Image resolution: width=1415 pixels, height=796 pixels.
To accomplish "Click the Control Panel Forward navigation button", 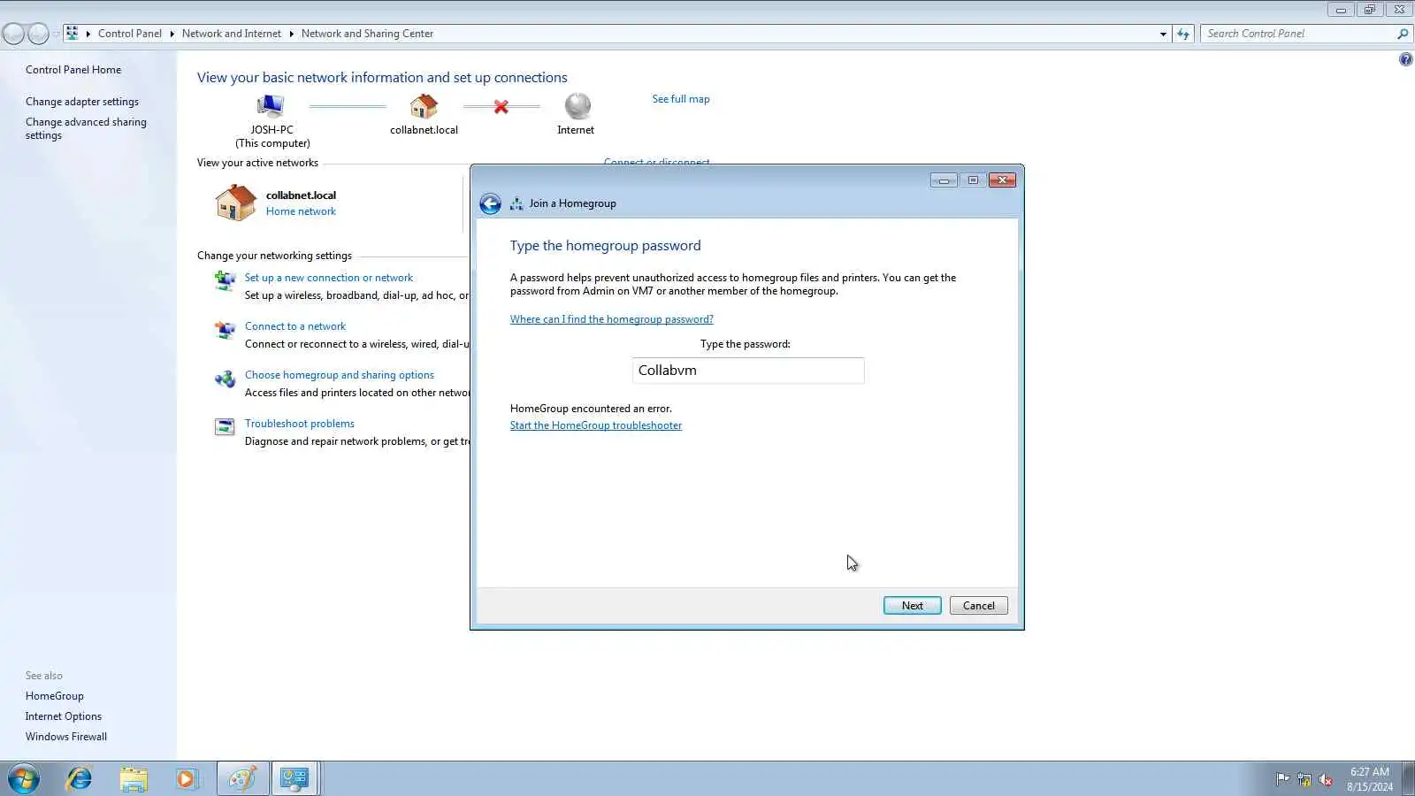I will 38,34.
